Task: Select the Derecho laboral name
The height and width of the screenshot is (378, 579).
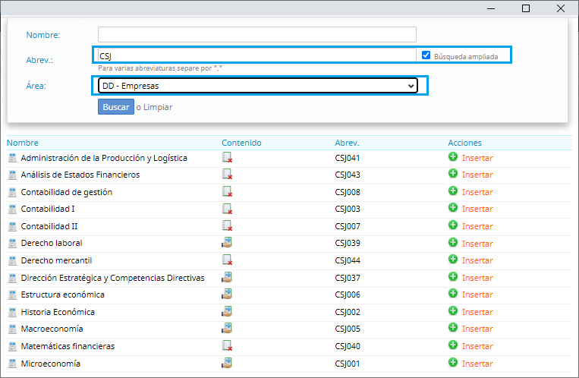Action: 52,243
